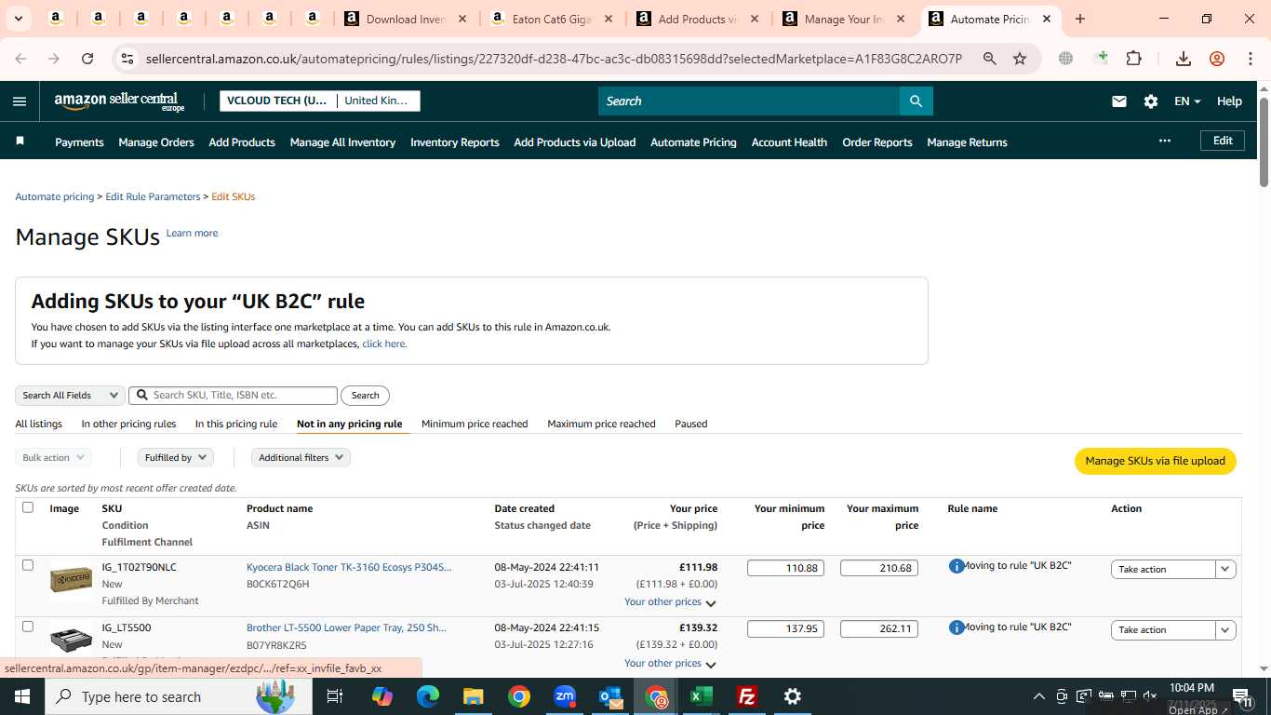The height and width of the screenshot is (715, 1271).
Task: Open the Fulfilled by filter dropdown
Action: (x=176, y=458)
